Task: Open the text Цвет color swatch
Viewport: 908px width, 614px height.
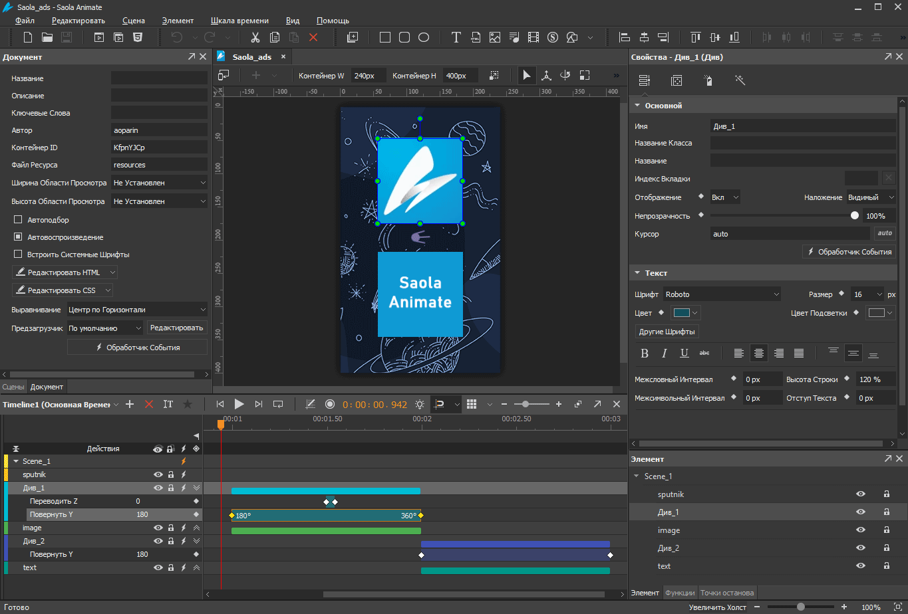Action: 686,312
